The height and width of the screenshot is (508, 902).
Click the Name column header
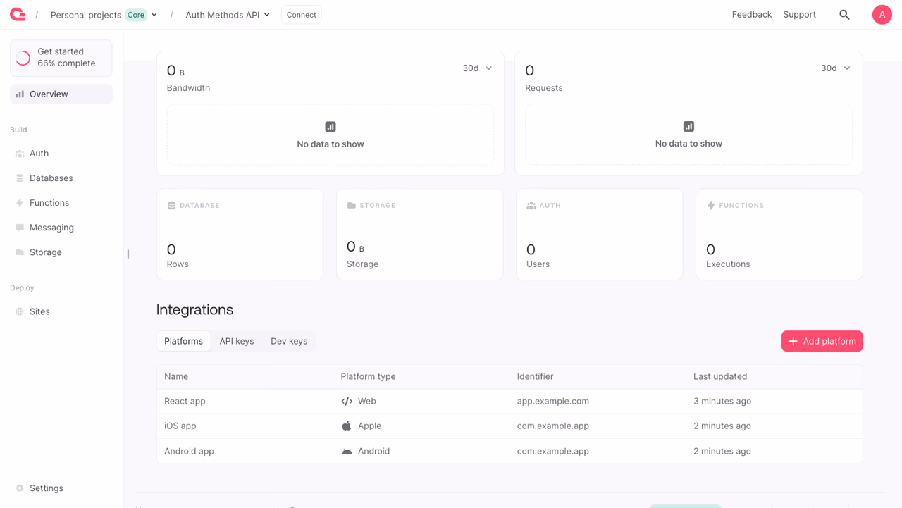[x=176, y=377]
